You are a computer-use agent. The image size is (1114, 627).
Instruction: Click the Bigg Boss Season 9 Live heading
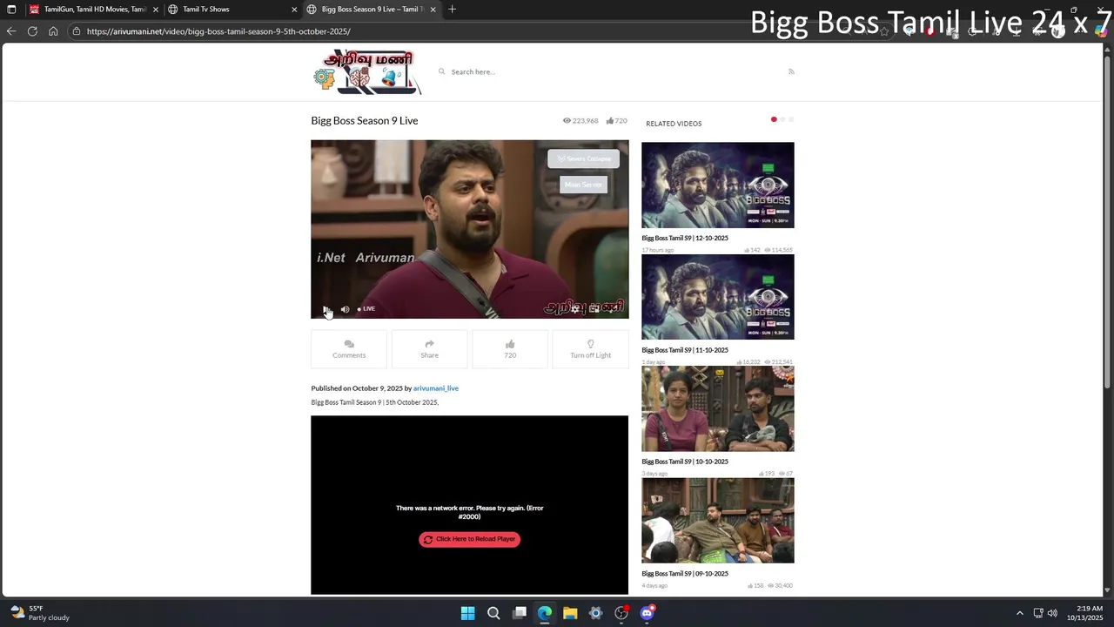pos(365,121)
